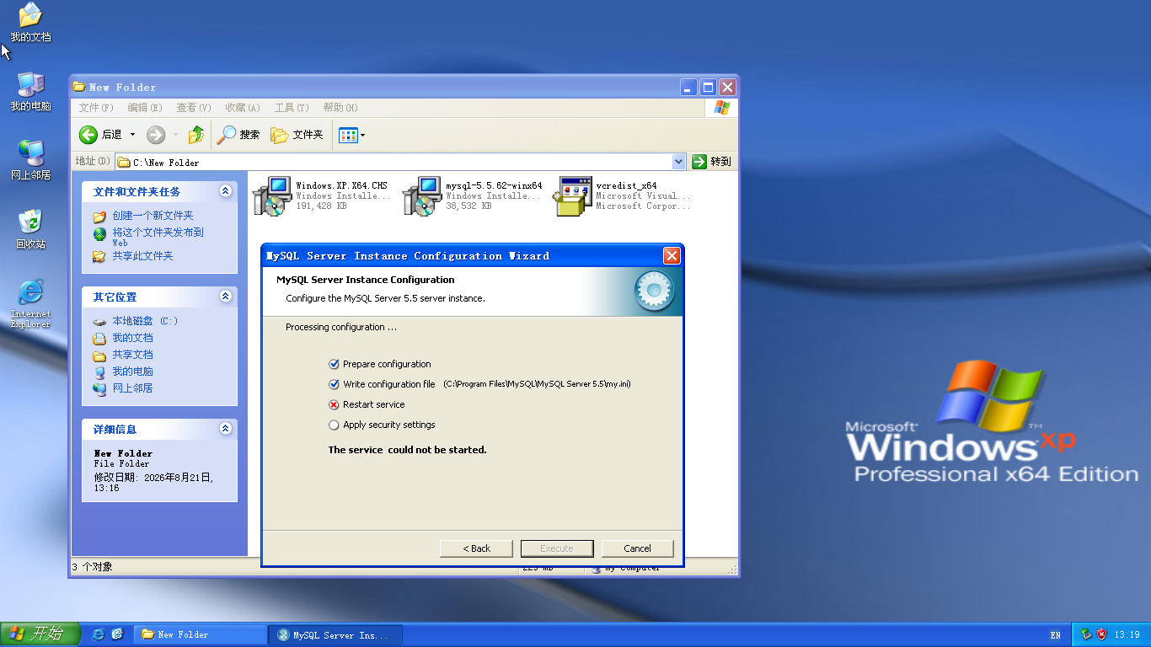Screen dimensions: 1151x647
Task: Go up one folder level in toolbar
Action: (196, 135)
